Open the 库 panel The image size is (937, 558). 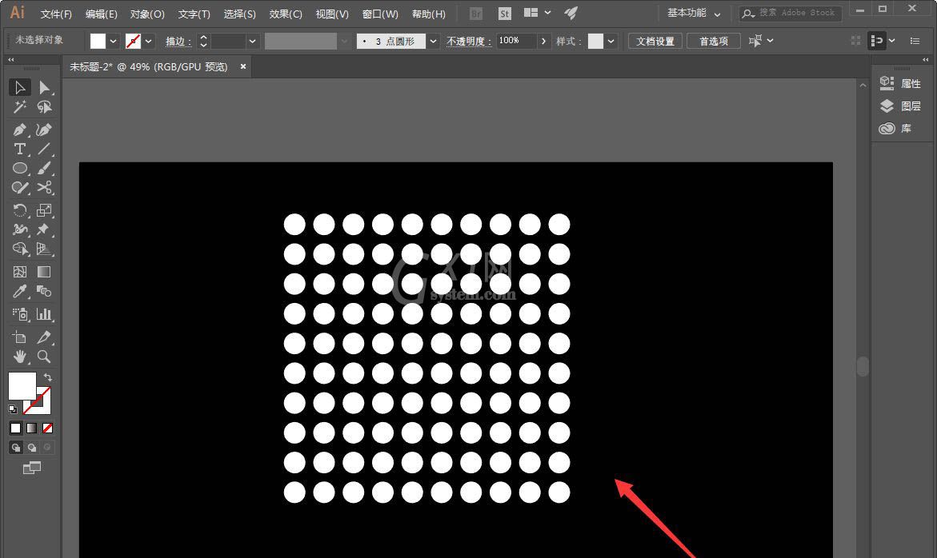tap(895, 129)
